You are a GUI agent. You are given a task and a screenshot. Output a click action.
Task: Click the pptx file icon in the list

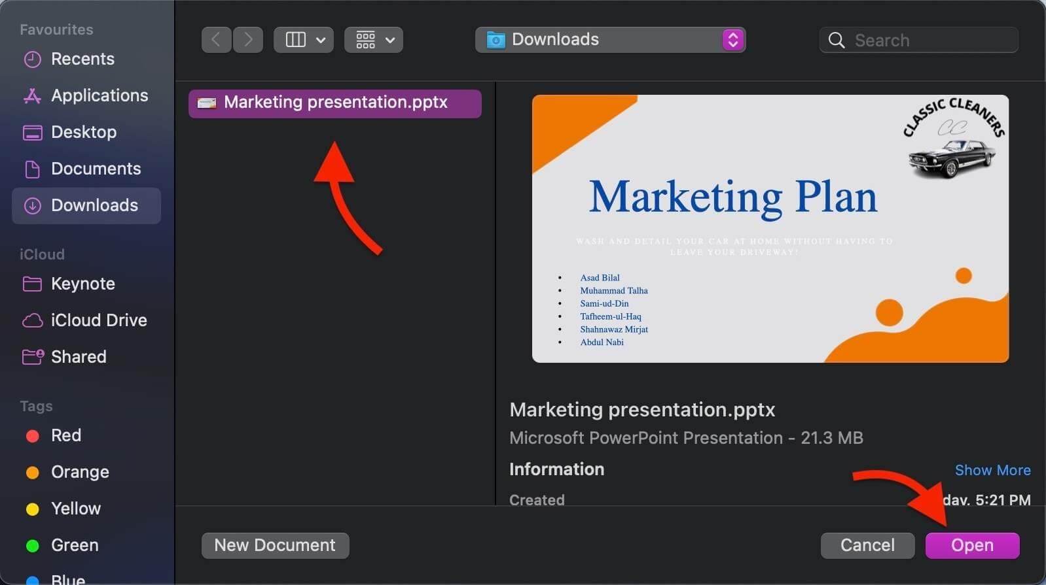[x=207, y=103]
